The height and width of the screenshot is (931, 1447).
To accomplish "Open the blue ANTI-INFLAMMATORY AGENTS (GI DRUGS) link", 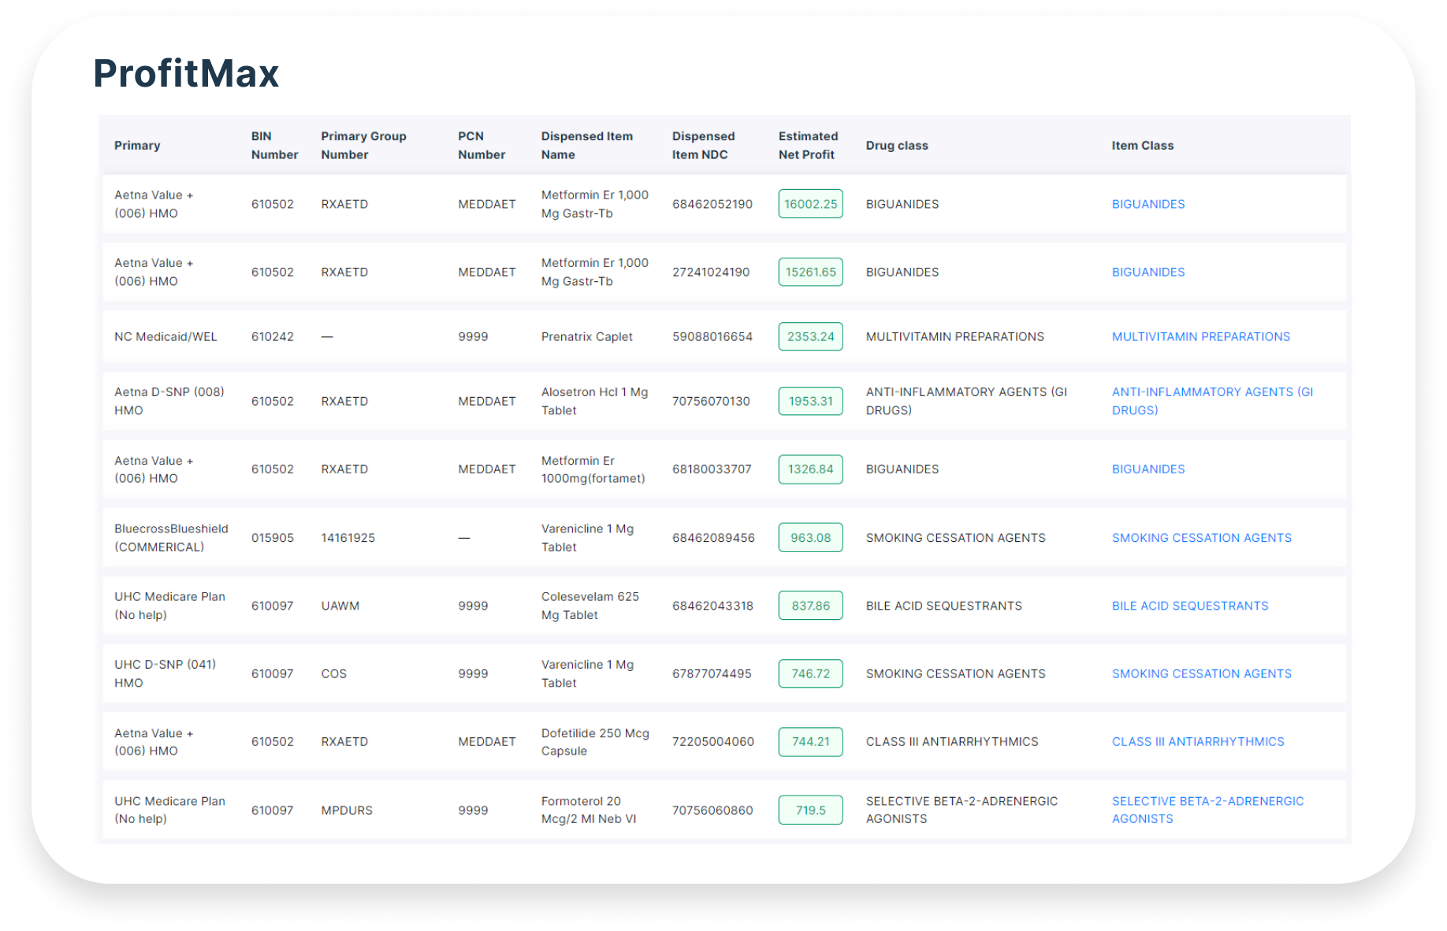I will 1211,401.
